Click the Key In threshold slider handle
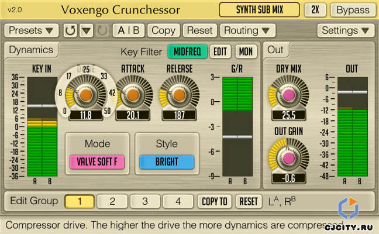Image resolution: width=379 pixels, height=234 pixels. pos(42,105)
